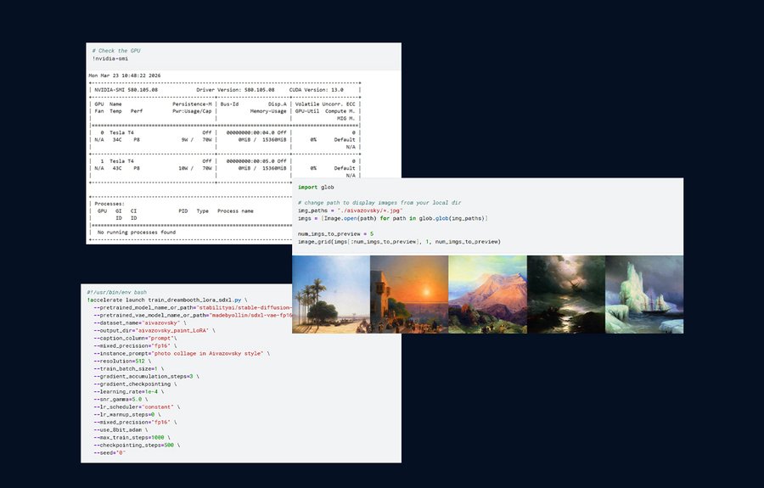The width and height of the screenshot is (764, 488).
Task: Open the pink mountain landscape painting
Action: [x=488, y=294]
